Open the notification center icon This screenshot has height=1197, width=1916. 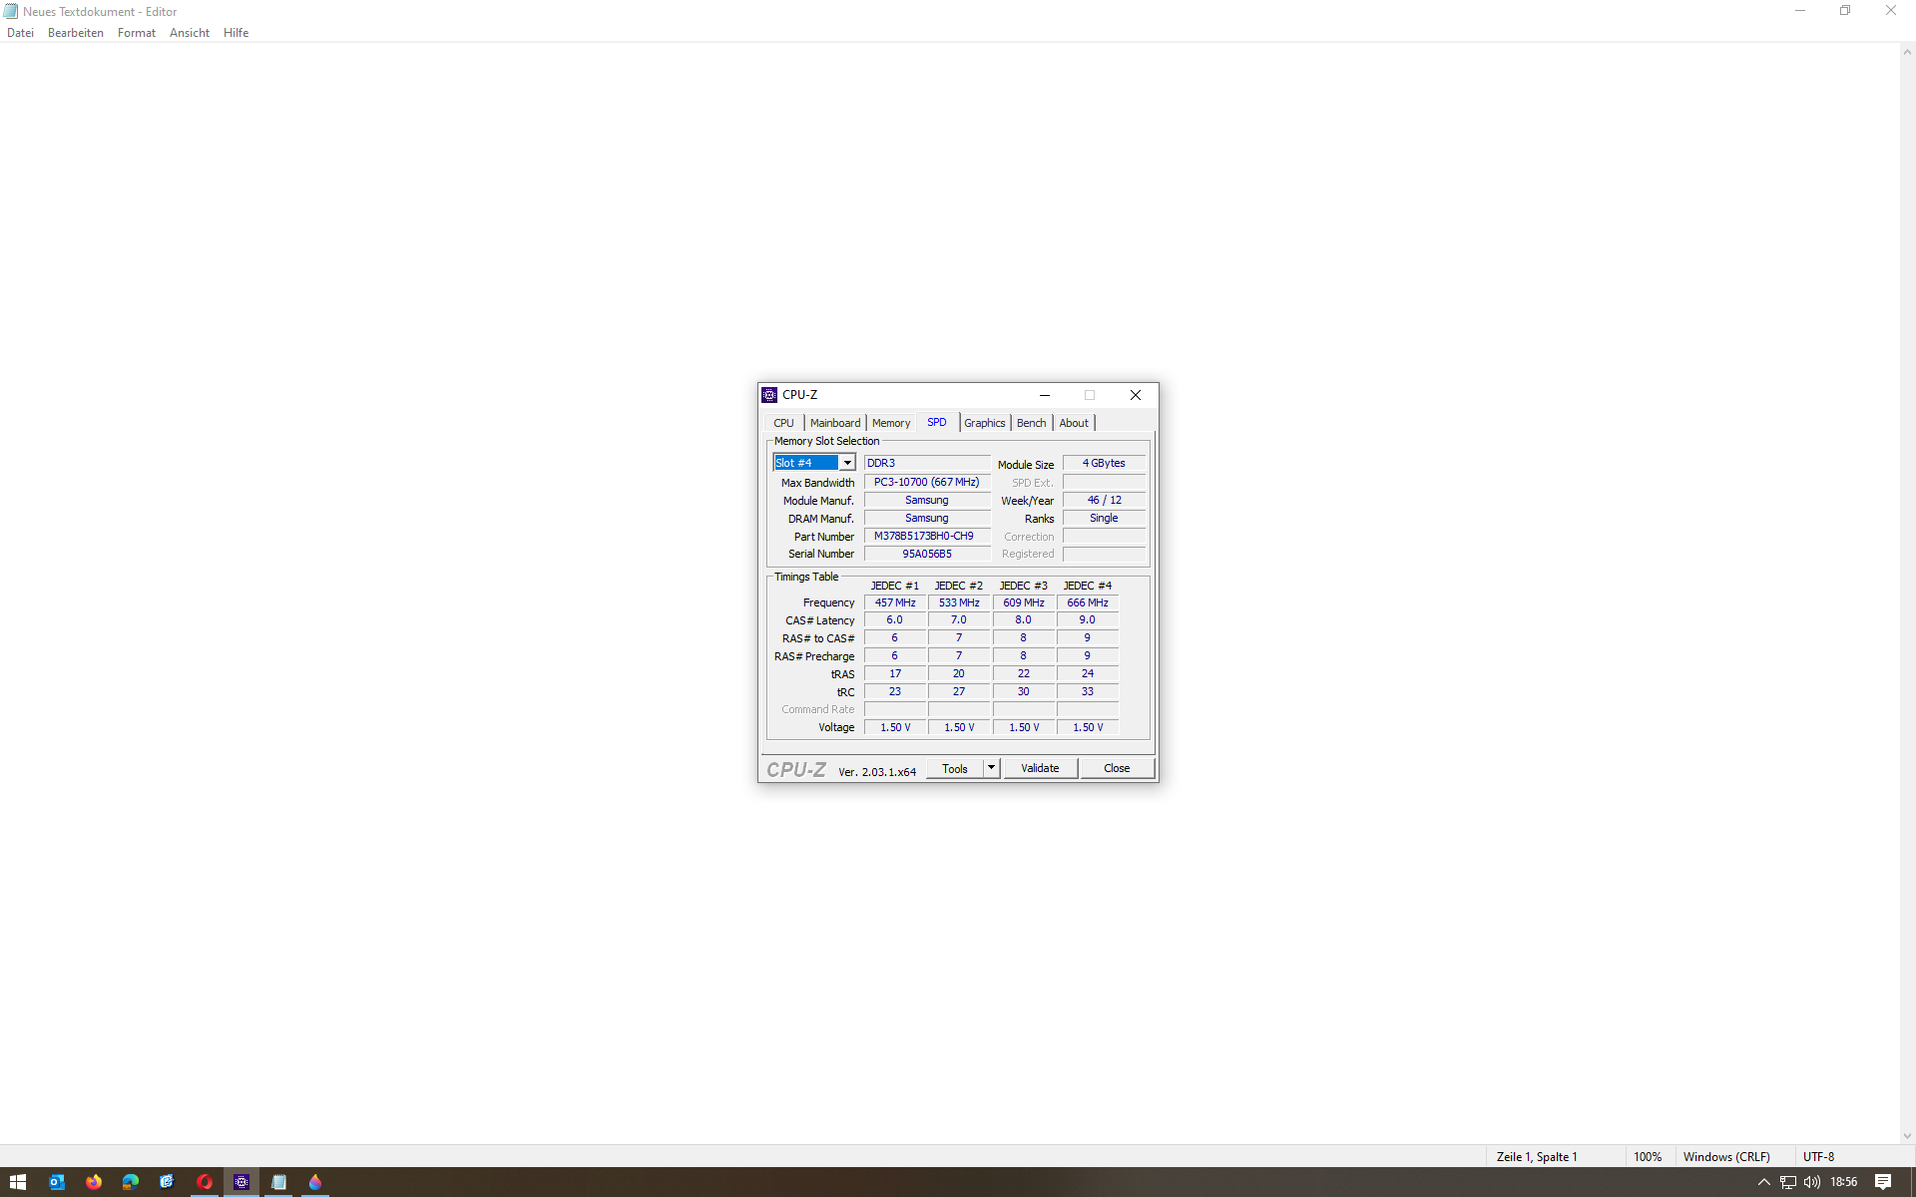[1882, 1182]
